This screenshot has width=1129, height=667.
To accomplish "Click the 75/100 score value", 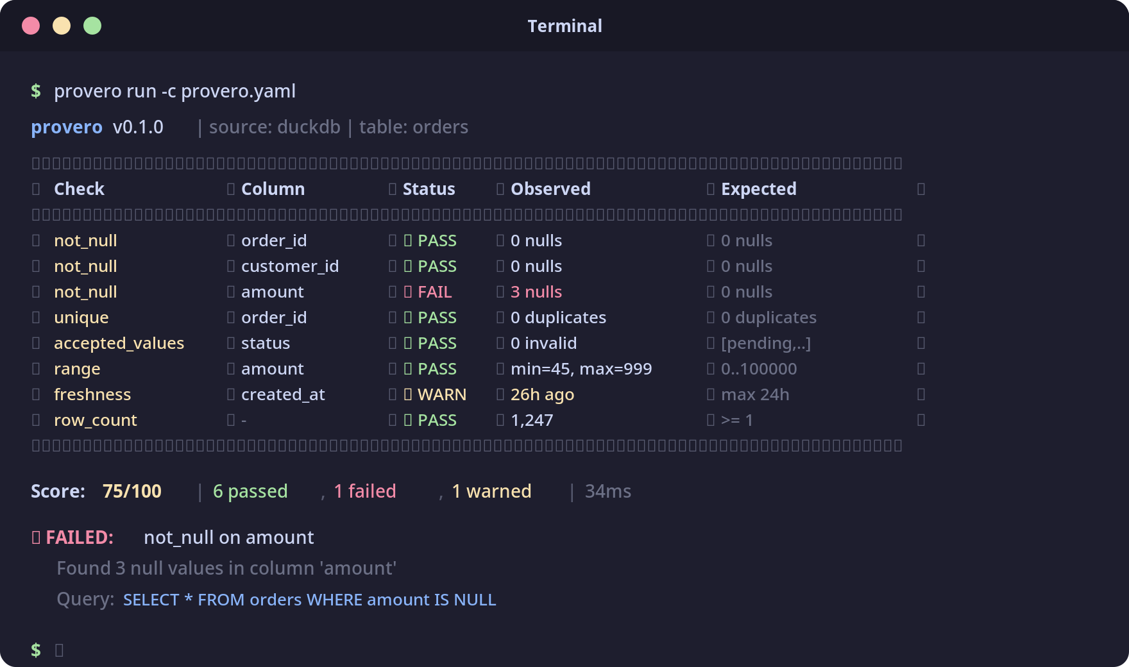I will [x=132, y=491].
